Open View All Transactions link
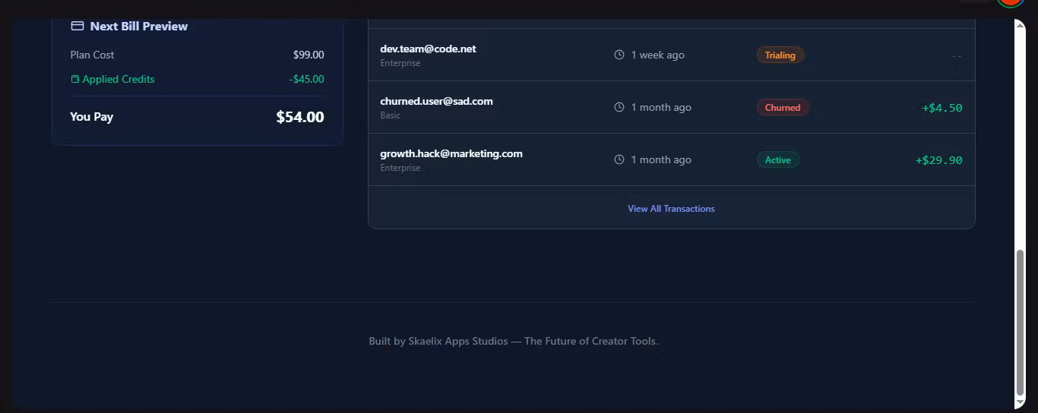 tap(671, 209)
